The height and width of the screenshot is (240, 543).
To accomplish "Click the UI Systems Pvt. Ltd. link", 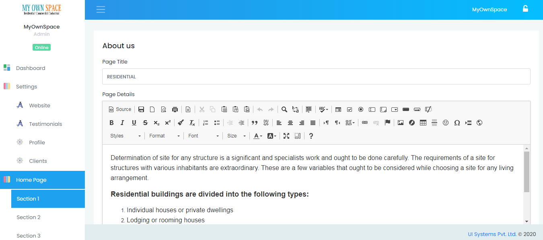I will (492, 234).
